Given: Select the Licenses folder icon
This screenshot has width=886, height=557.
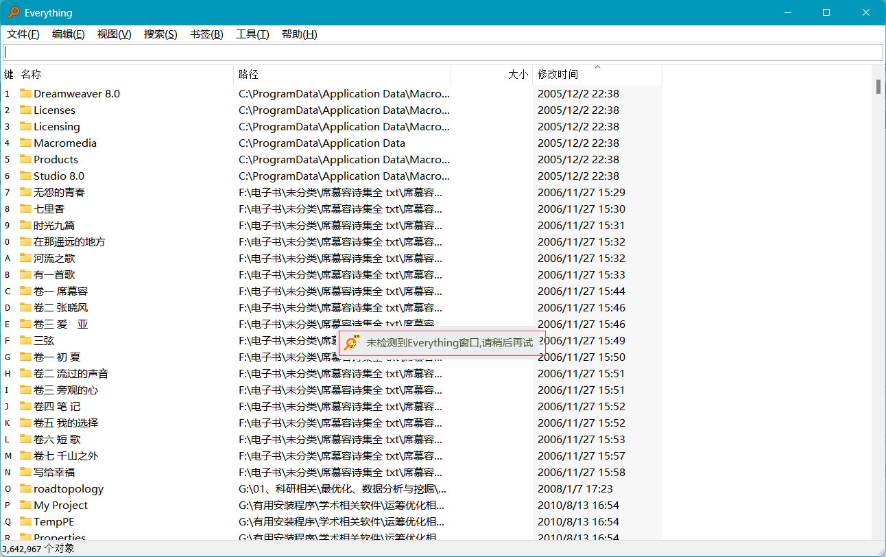Looking at the screenshot, I should 26,110.
